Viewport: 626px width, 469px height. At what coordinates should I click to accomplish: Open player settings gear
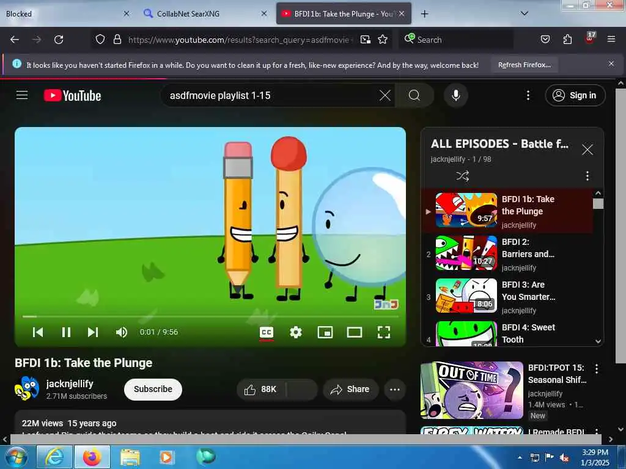pos(296,332)
